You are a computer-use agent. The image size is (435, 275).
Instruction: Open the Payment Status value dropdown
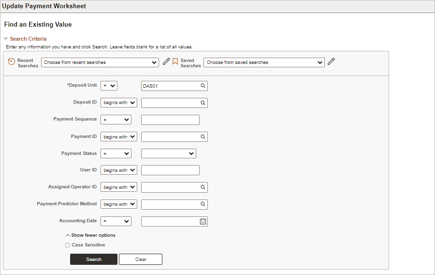pyautogui.click(x=169, y=153)
